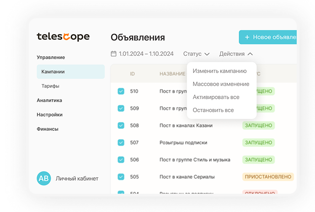Click the calendar icon beside date range
Viewport: 315px width, 212px height.
(x=114, y=54)
